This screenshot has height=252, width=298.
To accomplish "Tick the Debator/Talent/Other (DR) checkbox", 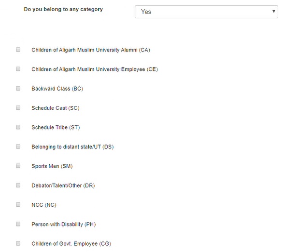I will (18, 185).
